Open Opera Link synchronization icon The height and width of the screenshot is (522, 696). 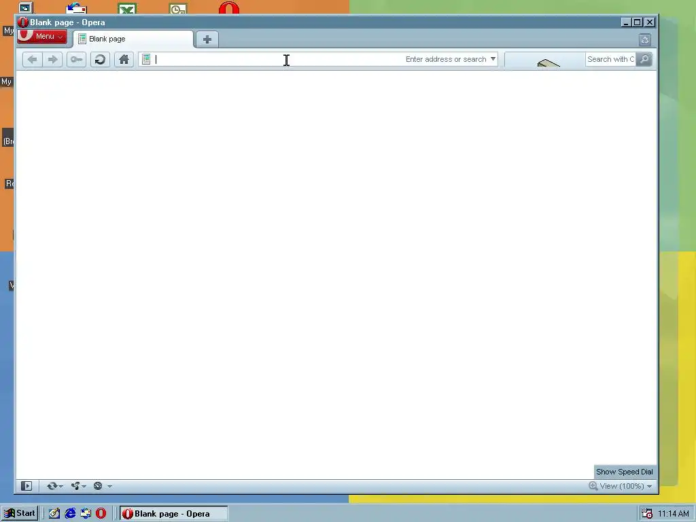52,486
